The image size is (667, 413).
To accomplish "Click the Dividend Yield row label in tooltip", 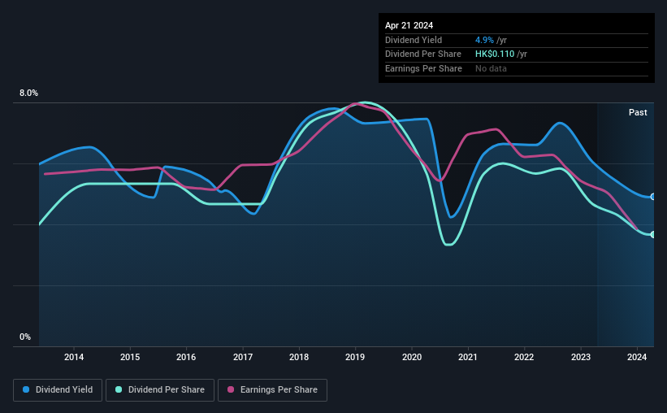I will 414,40.
